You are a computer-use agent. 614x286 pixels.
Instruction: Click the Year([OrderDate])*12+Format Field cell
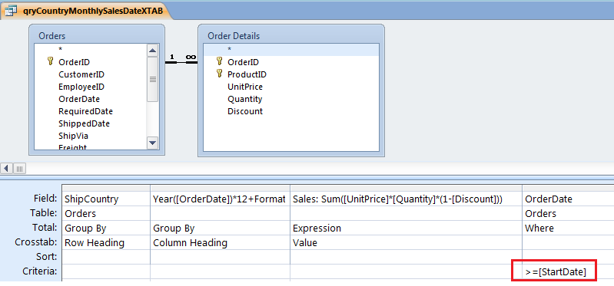click(x=220, y=199)
